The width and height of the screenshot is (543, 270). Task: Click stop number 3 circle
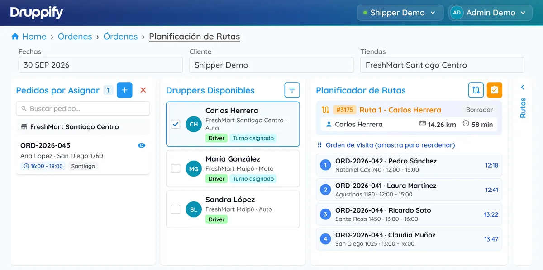click(x=325, y=214)
